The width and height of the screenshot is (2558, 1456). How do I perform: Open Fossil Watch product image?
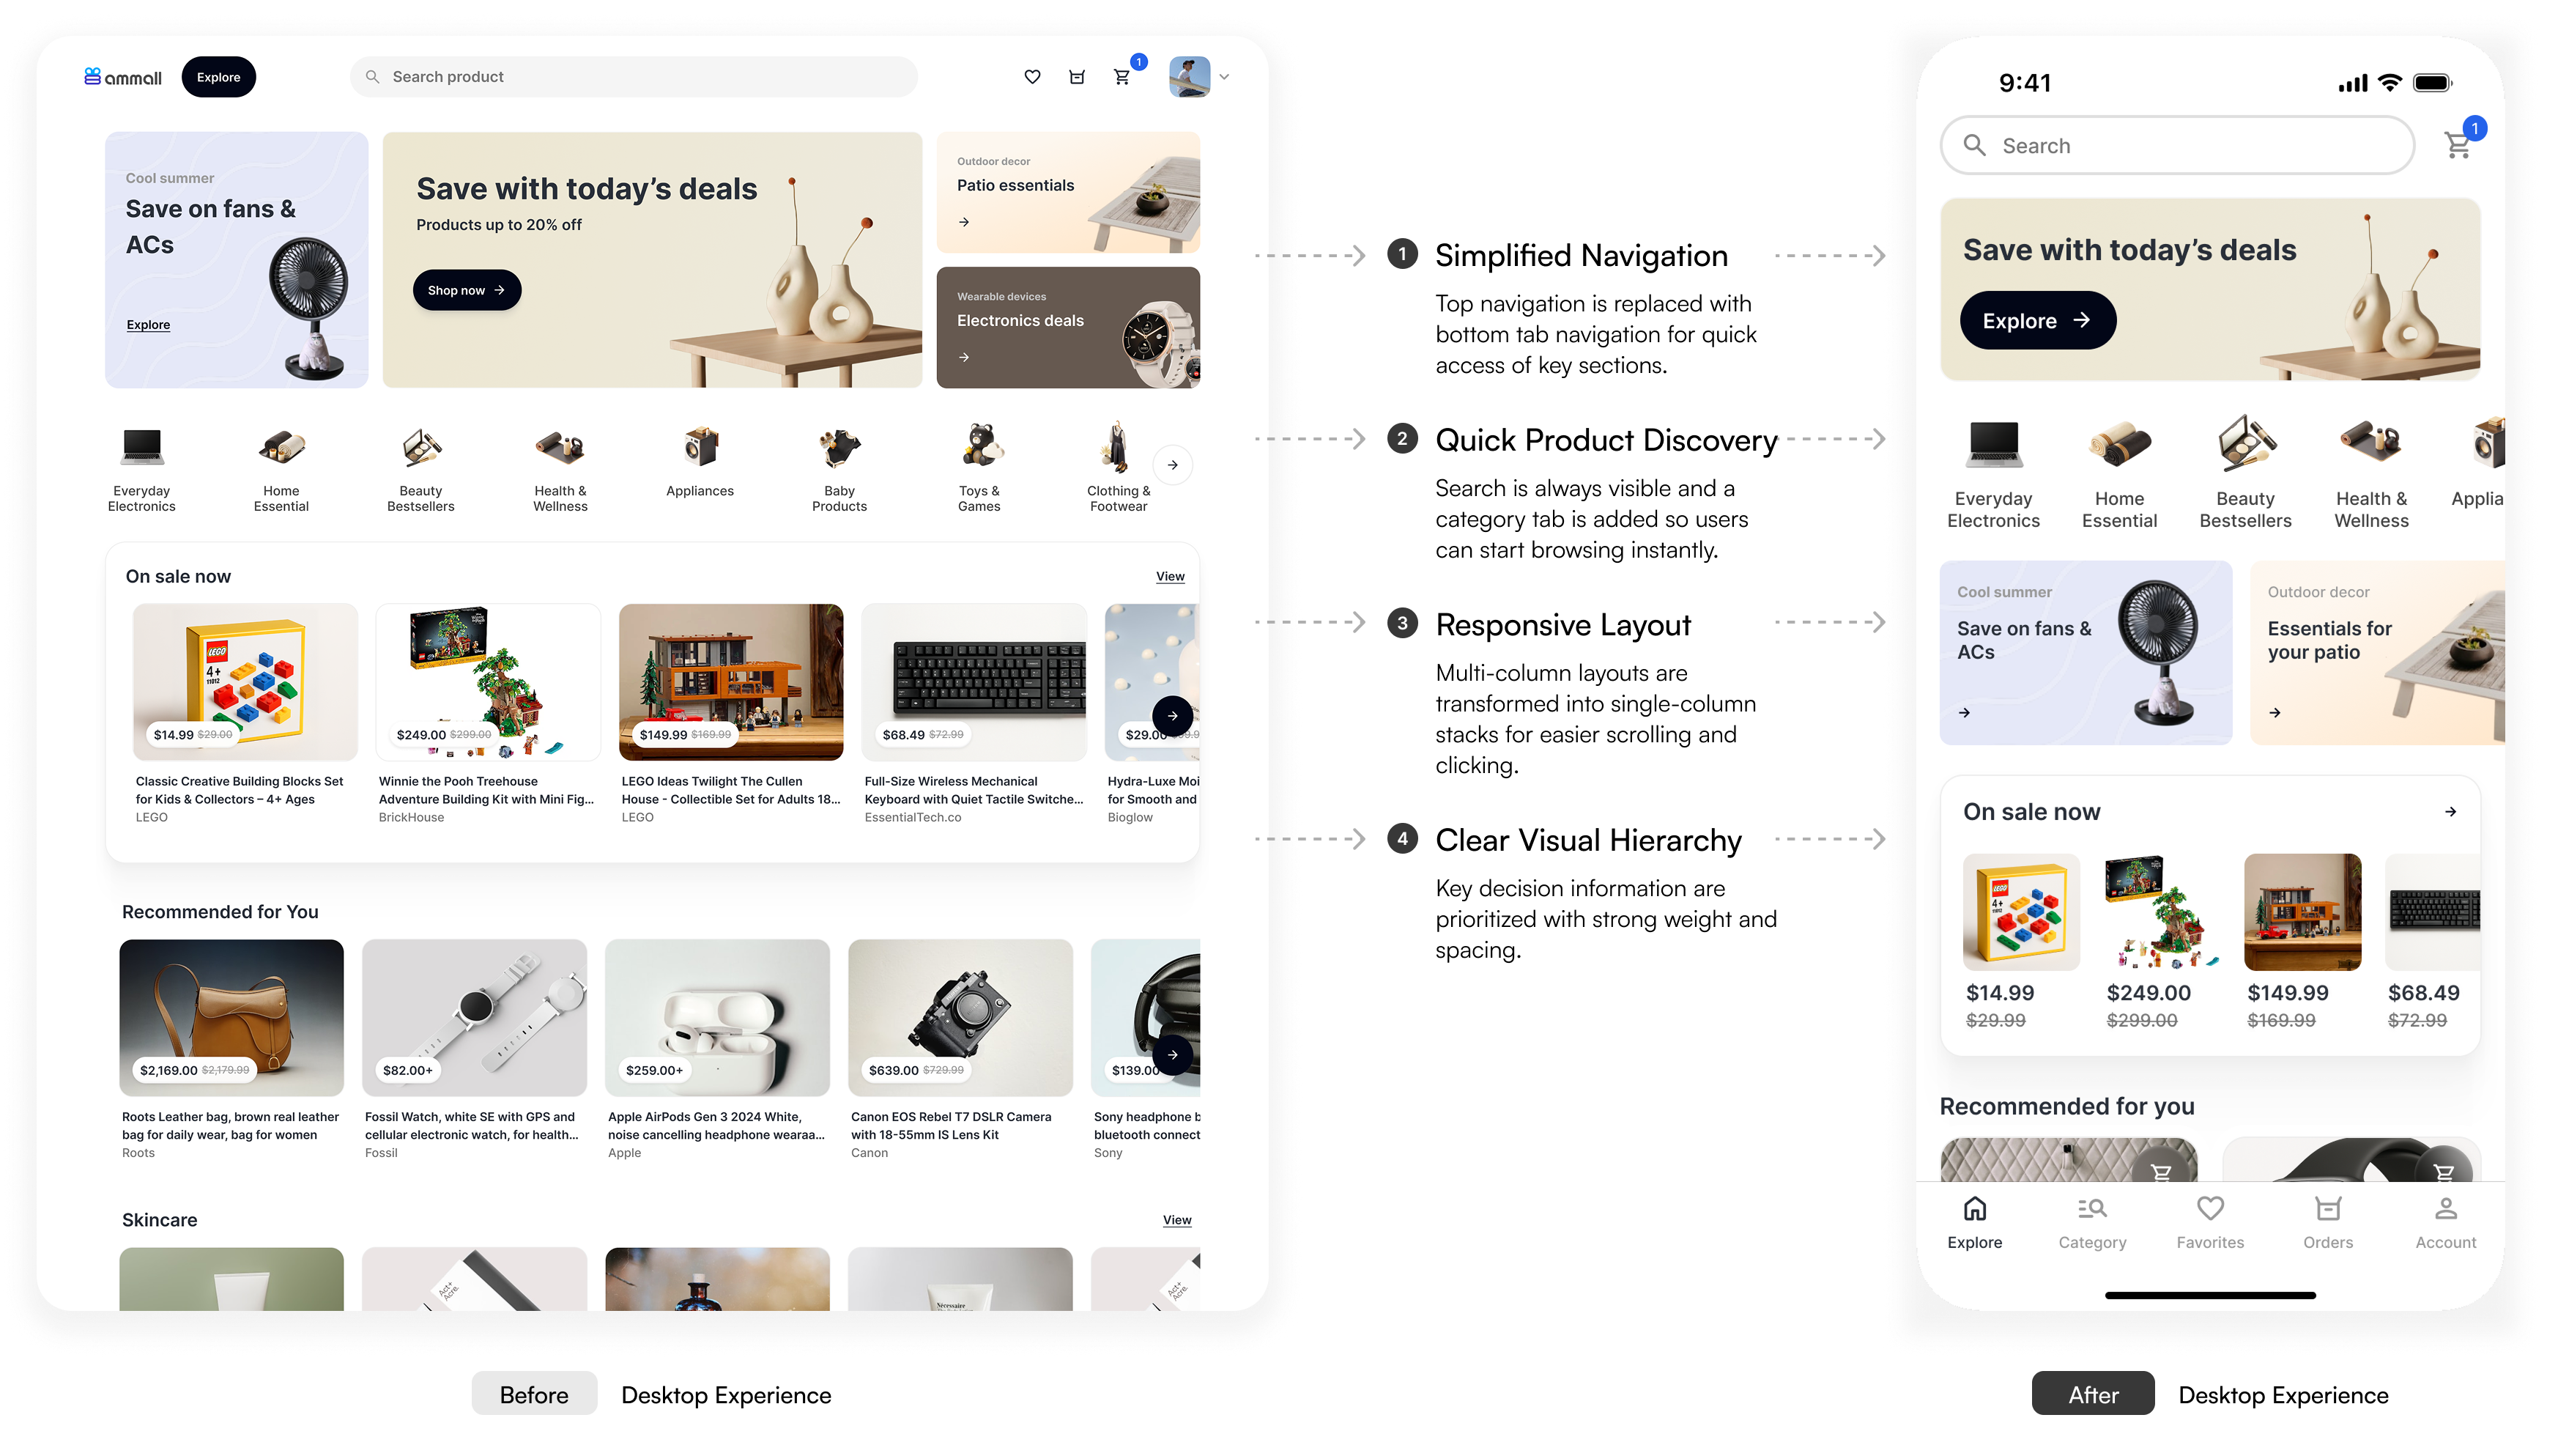(474, 1018)
